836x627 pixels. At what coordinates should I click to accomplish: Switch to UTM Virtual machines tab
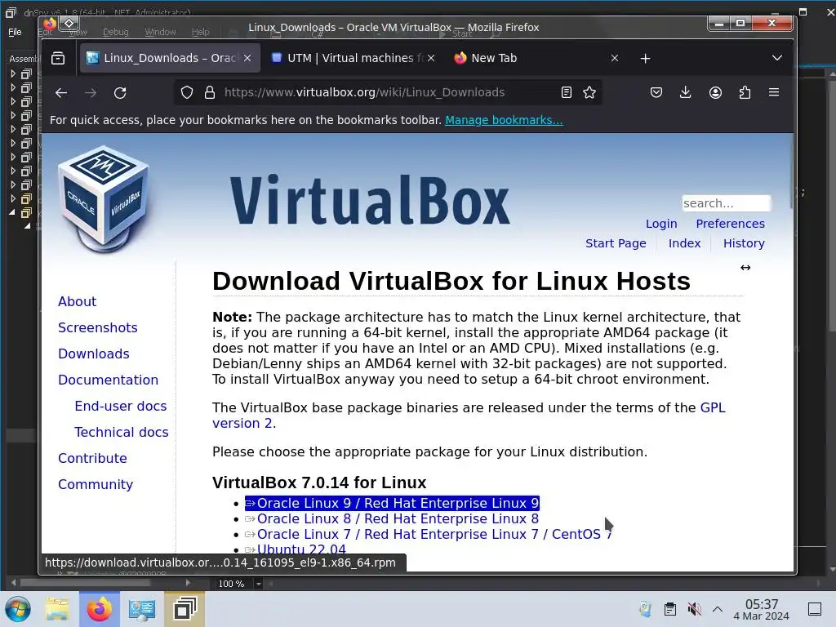pyautogui.click(x=353, y=58)
